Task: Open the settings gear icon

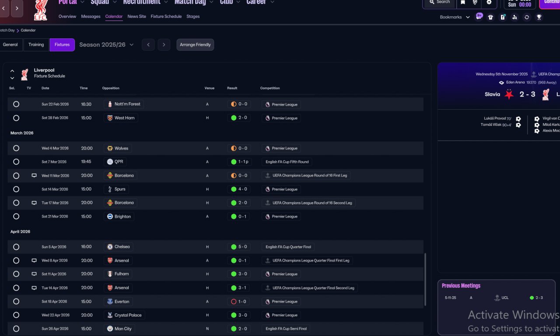Action: coord(489,2)
